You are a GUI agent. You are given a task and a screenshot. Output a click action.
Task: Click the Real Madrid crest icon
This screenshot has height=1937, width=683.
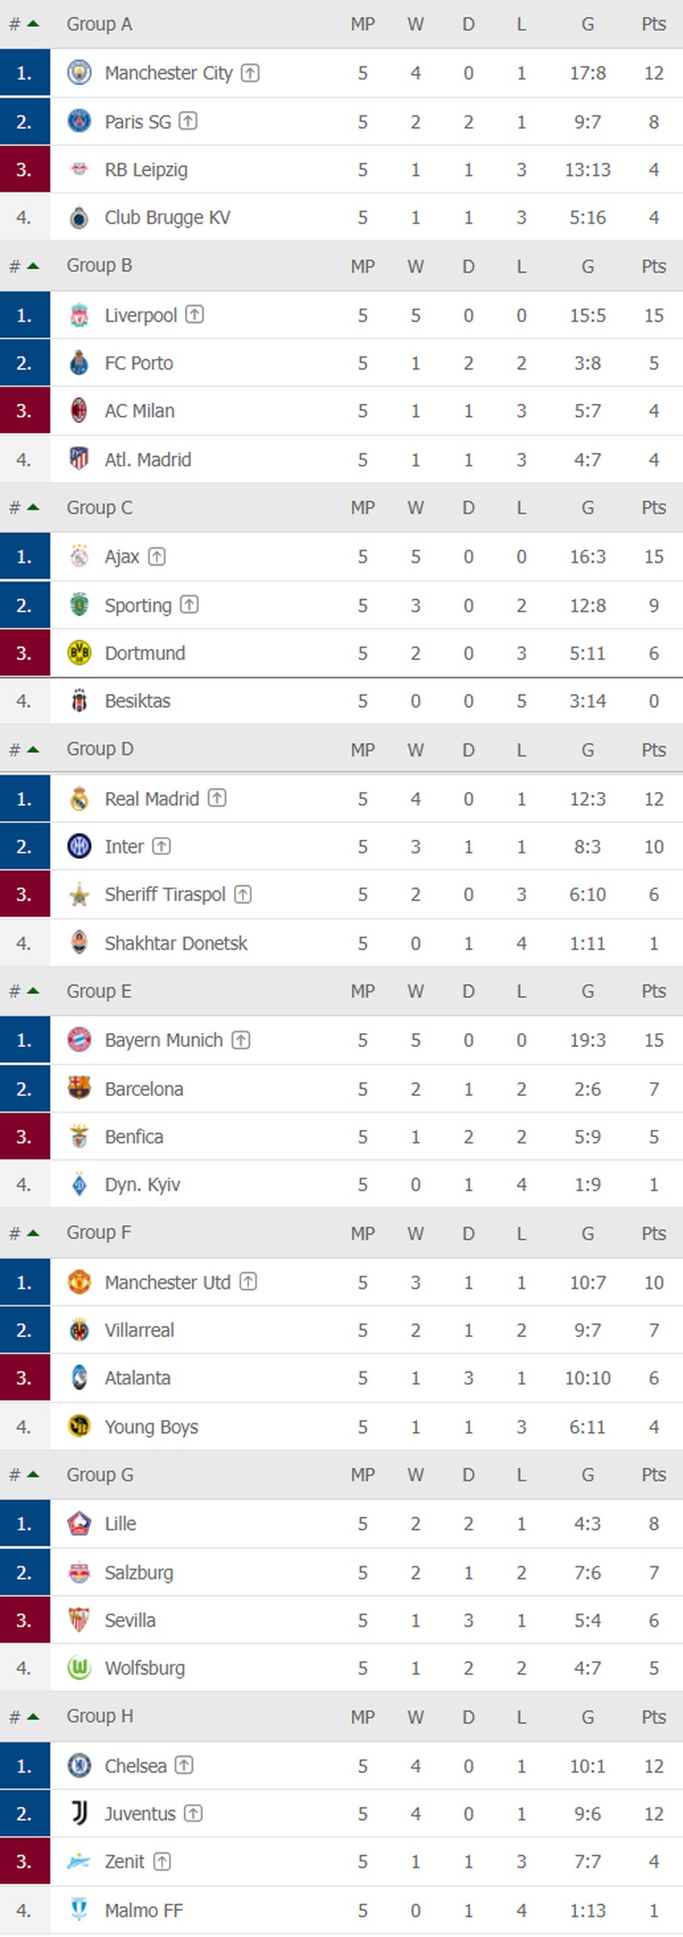(x=79, y=798)
